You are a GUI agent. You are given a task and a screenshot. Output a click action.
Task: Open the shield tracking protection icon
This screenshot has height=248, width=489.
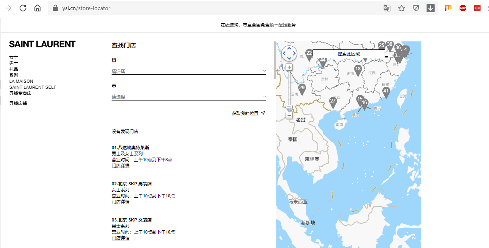[416, 8]
